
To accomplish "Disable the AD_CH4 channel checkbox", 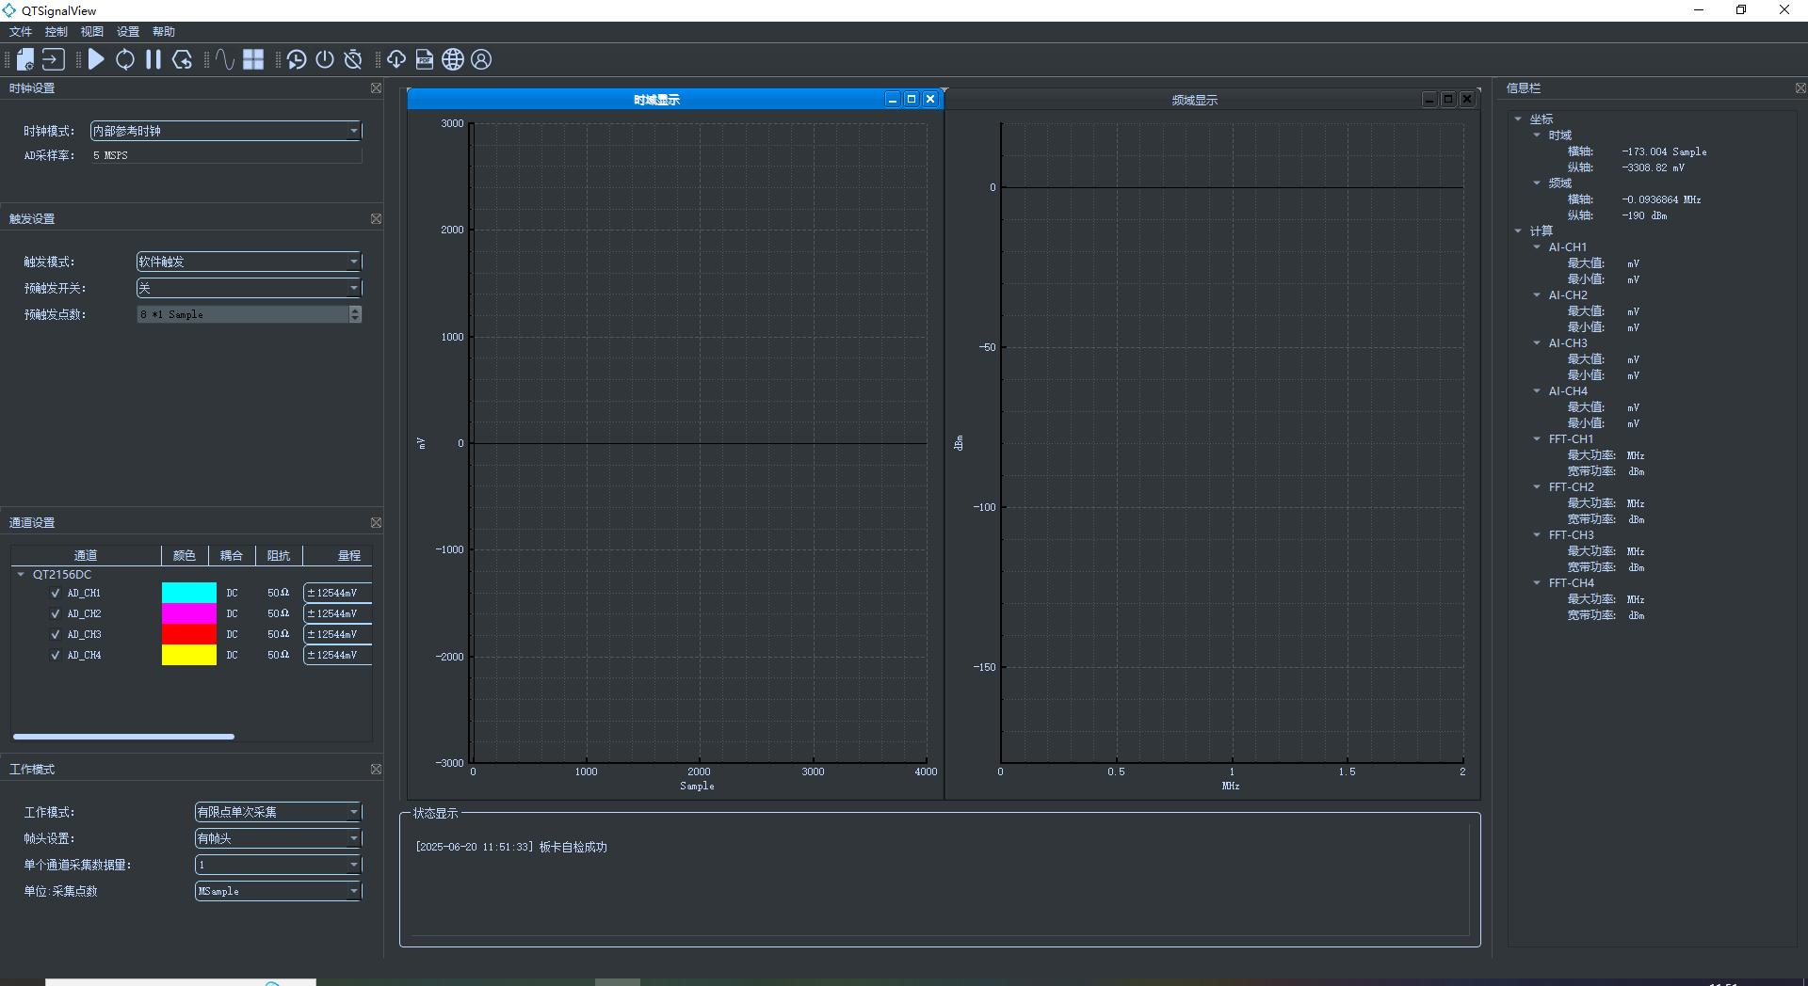I will coord(56,656).
